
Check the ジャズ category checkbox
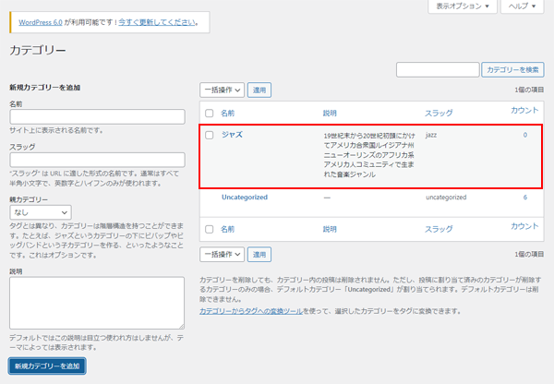tap(210, 136)
